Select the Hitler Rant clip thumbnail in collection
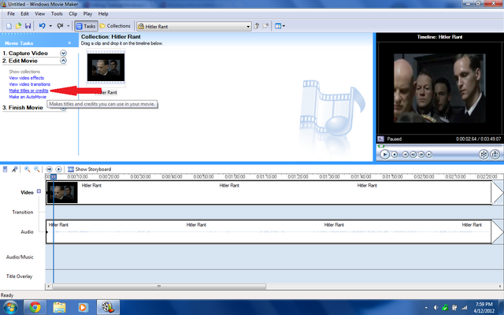 [x=106, y=68]
